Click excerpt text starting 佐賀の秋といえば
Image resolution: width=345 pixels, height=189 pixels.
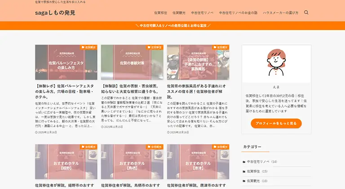tap(65, 115)
